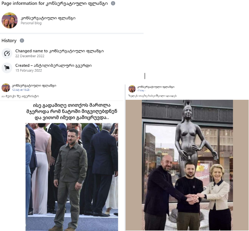Click the page name on the 12 July post
The width and height of the screenshot is (249, 231).
tap(34, 86)
